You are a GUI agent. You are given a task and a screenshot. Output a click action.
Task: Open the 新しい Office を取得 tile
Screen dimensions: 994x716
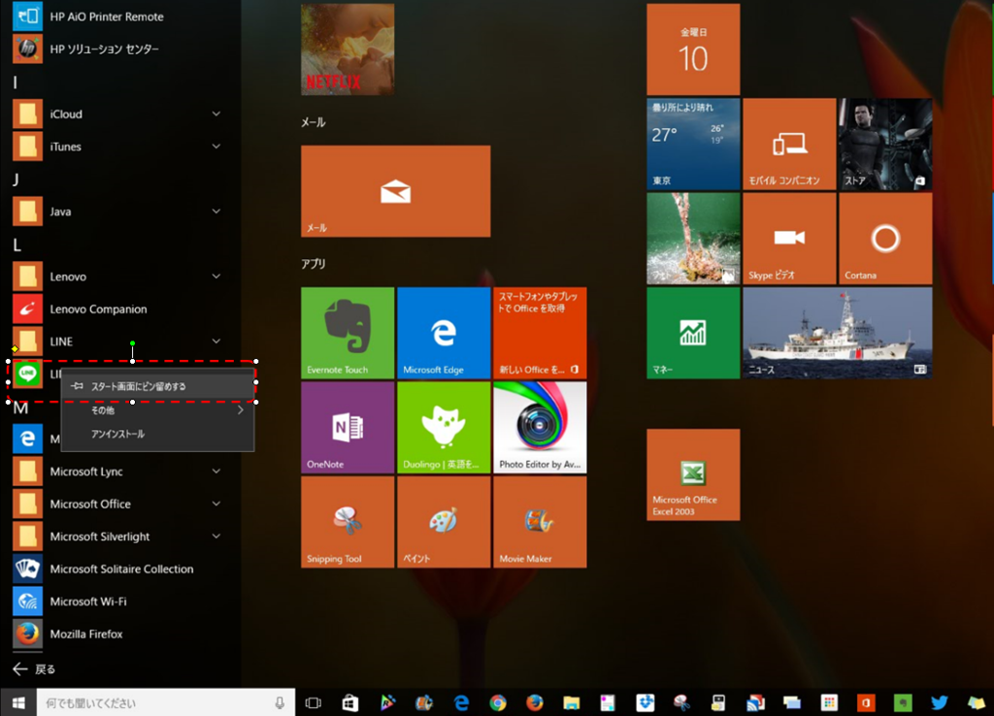pos(540,333)
